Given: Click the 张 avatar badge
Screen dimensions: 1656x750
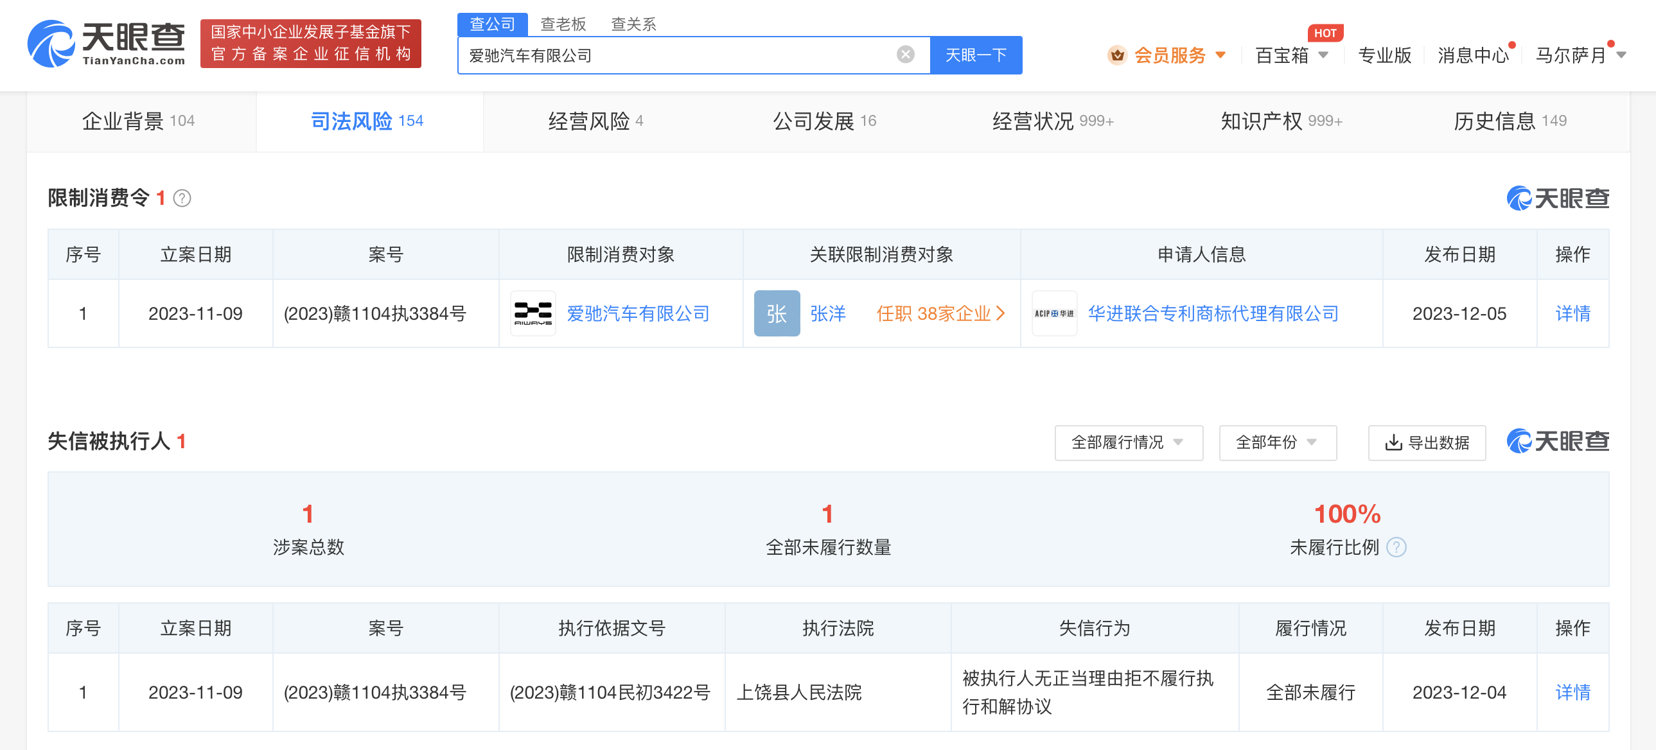Looking at the screenshot, I should point(777,313).
